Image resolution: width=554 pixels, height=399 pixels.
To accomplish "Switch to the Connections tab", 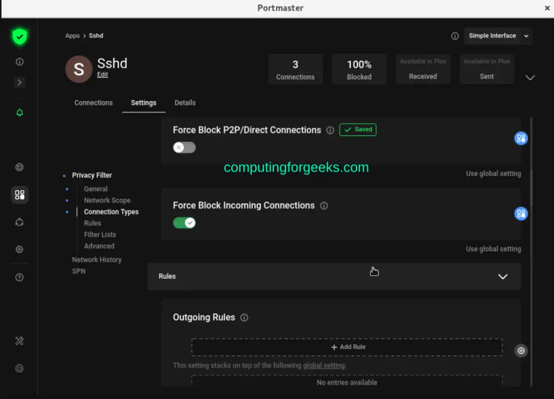I will pyautogui.click(x=93, y=103).
